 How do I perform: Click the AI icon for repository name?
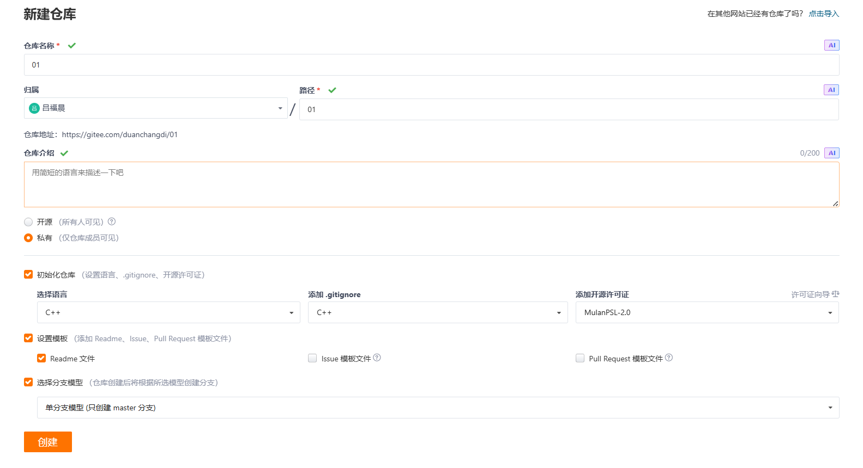tap(831, 45)
